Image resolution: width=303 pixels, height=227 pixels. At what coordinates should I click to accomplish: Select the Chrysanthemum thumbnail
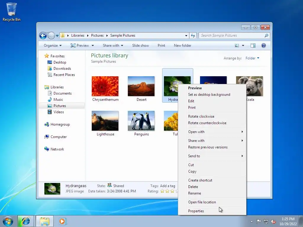pyautogui.click(x=105, y=86)
